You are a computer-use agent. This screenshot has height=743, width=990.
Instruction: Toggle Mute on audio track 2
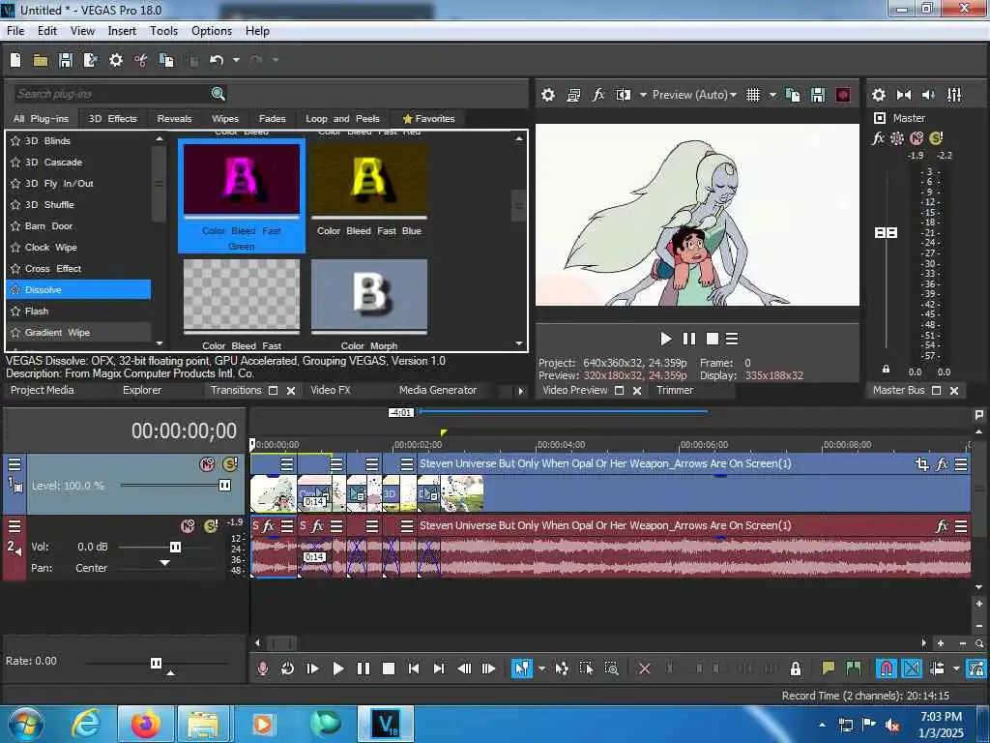point(188,525)
